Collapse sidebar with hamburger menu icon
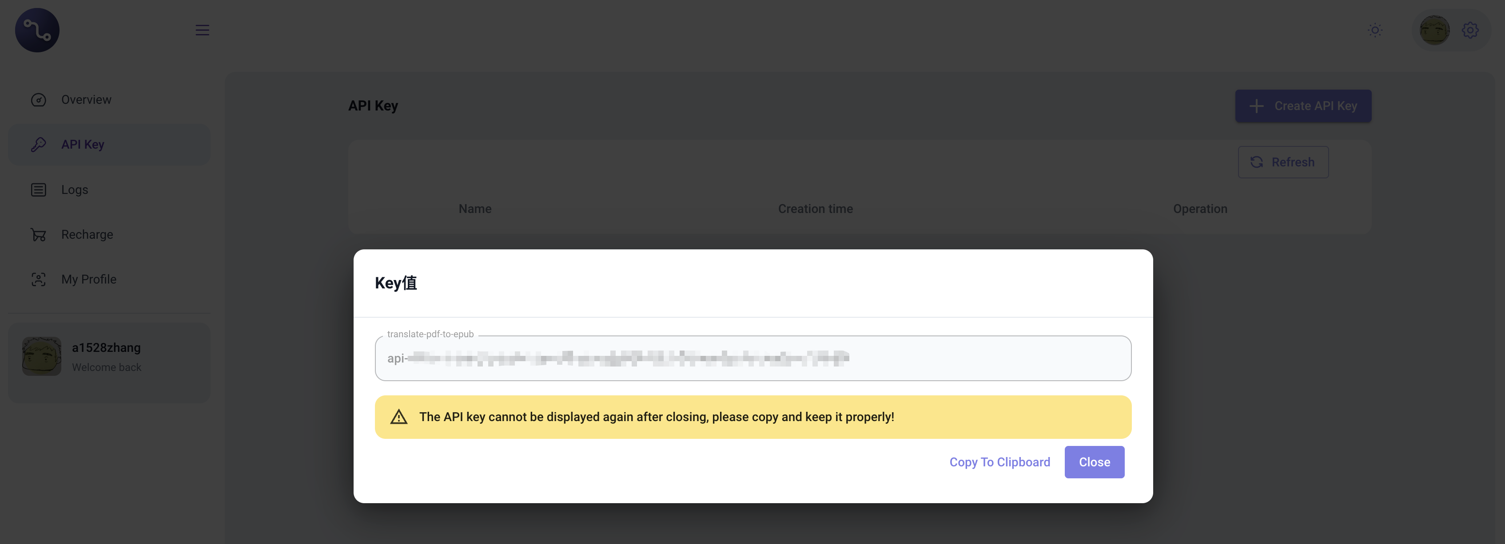The height and width of the screenshot is (544, 1505). coord(202,30)
